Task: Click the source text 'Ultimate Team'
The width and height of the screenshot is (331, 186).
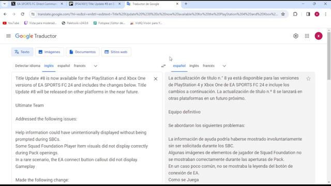Action: click(29, 105)
